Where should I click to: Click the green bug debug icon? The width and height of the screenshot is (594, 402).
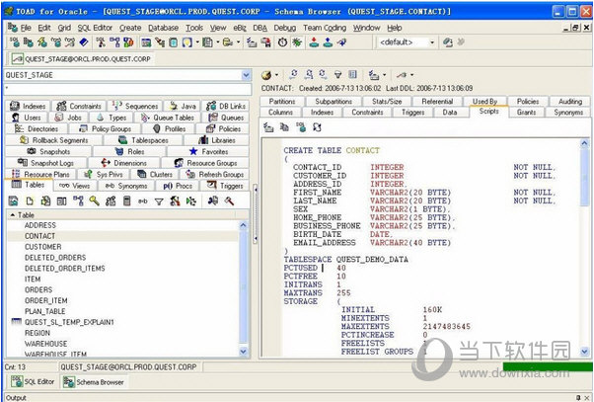pos(297,42)
